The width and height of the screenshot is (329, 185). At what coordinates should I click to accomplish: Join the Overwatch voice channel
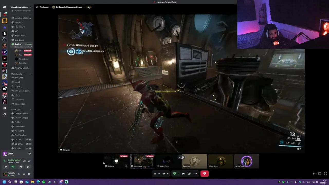click(x=22, y=126)
